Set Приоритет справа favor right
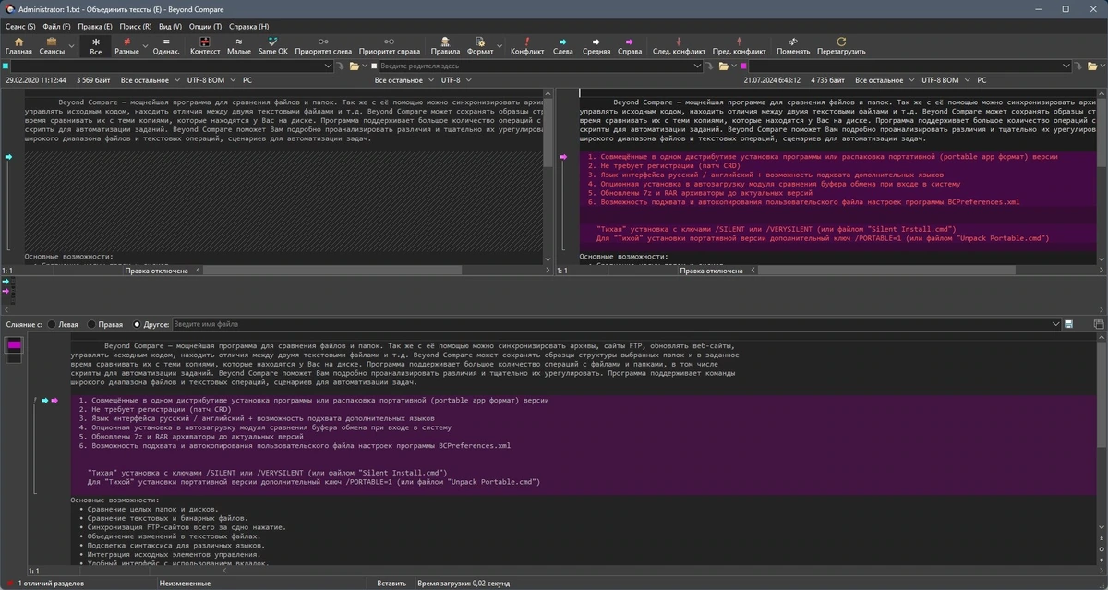1108x590 pixels. tap(390, 46)
